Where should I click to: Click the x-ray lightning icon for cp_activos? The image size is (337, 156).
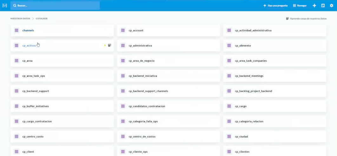click(x=105, y=45)
